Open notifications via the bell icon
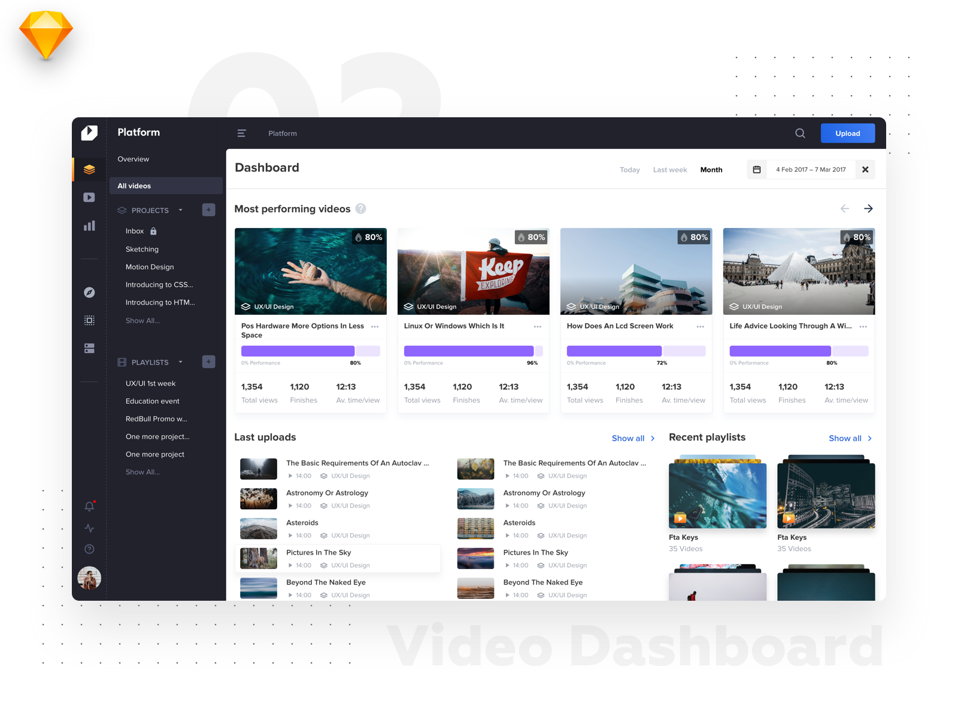958x718 pixels. click(89, 506)
